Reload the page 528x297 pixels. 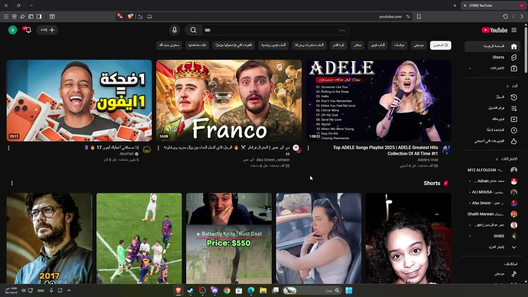point(505,16)
